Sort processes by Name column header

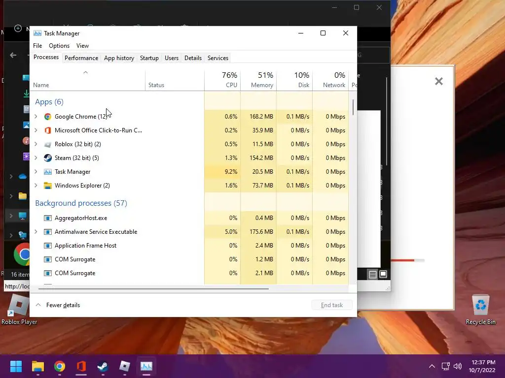pos(87,80)
